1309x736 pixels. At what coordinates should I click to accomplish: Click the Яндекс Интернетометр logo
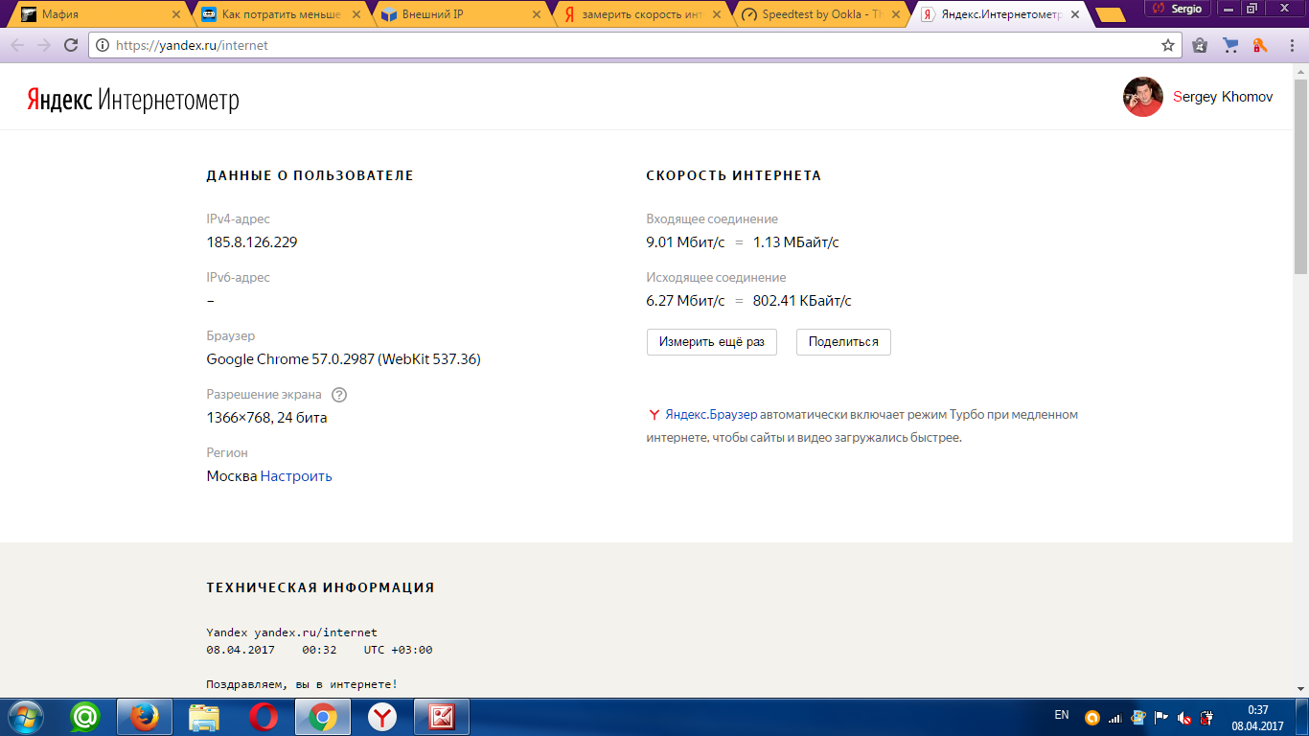coord(132,101)
